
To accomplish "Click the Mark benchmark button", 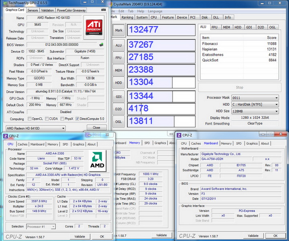I will [119, 30].
